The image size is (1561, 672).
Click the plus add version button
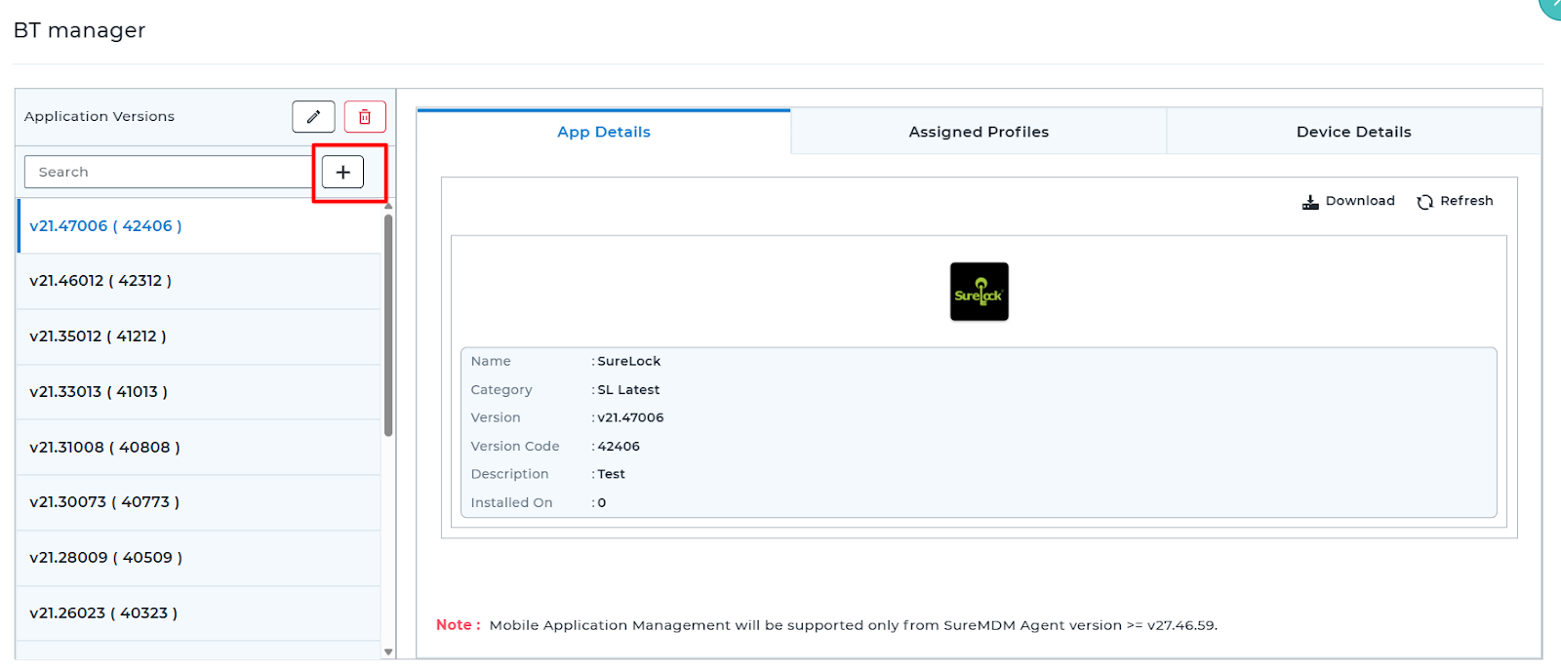coord(342,173)
